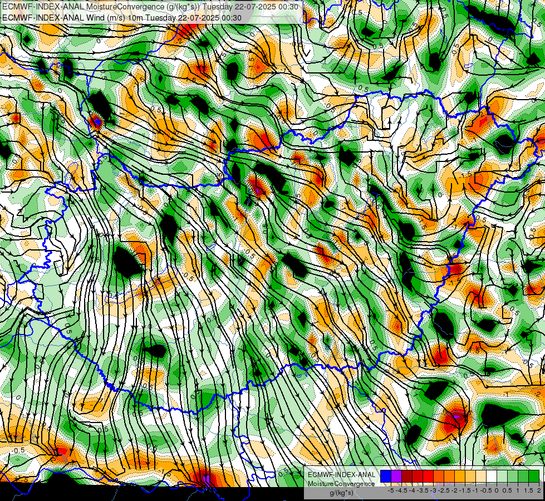Click the MoistureConvergence title line at the top
The height and width of the screenshot is (501, 545).
(x=150, y=7)
